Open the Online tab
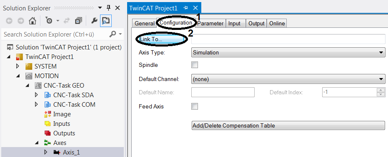 pos(277,23)
